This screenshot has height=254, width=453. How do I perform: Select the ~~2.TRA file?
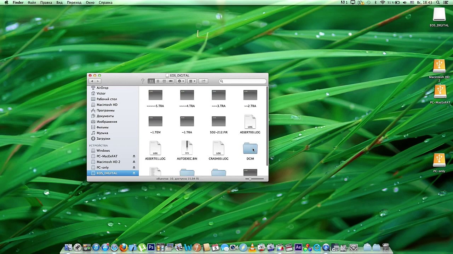[250, 95]
